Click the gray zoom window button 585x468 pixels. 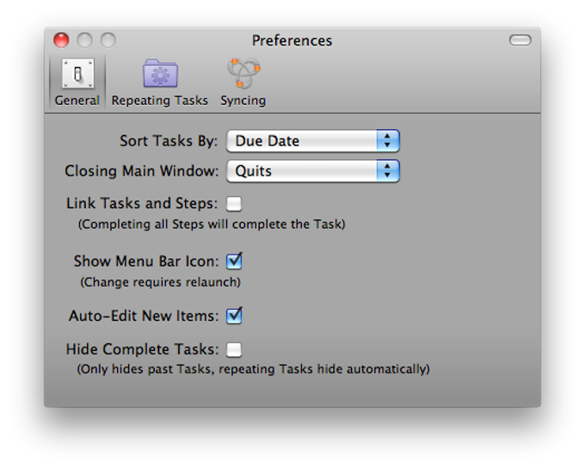[108, 40]
